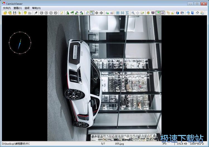Viewport: 209px width, 147px height.
Task: Click the open multiple folders icon
Action: tap(10, 13)
